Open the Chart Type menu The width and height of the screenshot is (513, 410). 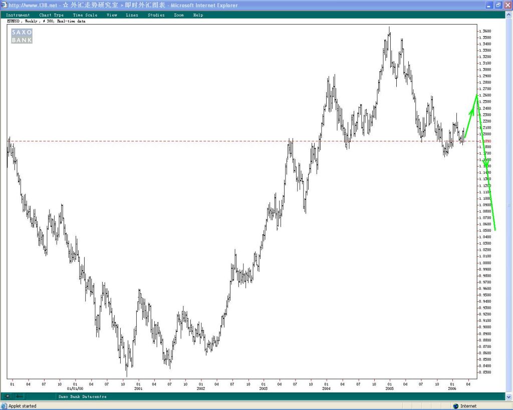tap(52, 15)
